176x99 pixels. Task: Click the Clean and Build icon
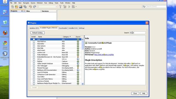point(65,7)
